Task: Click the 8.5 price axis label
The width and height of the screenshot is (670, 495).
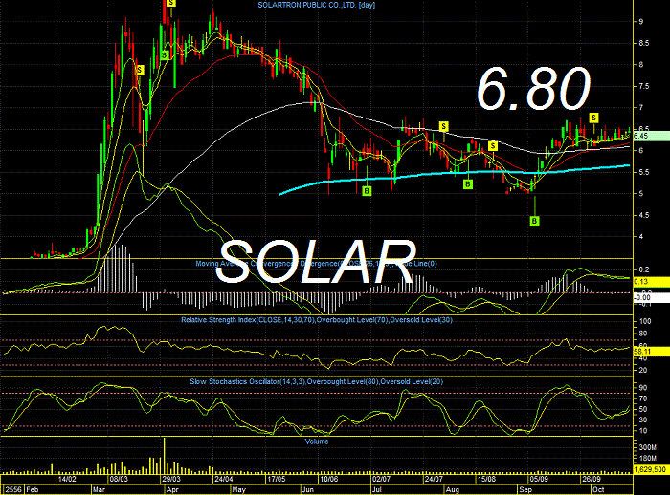Action: point(643,43)
